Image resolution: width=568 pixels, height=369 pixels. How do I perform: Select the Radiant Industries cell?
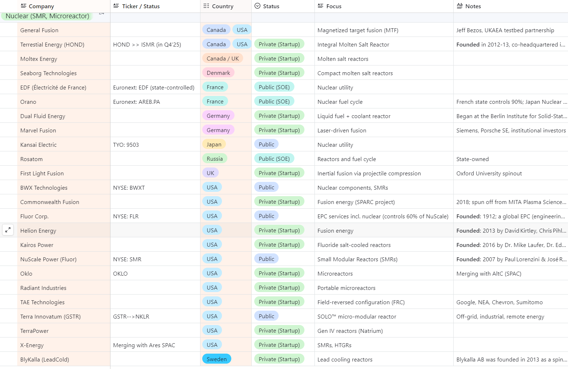pos(64,287)
